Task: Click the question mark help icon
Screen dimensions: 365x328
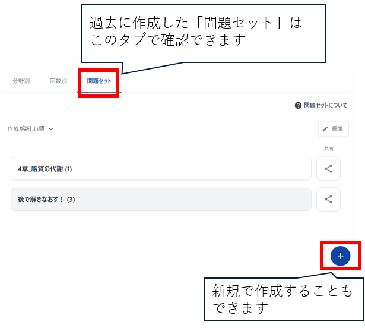Action: pos(298,105)
